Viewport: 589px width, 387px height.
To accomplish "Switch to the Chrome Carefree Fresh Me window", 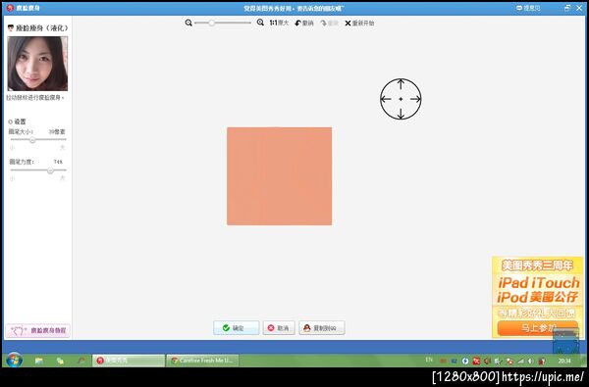I will pyautogui.click(x=202, y=361).
